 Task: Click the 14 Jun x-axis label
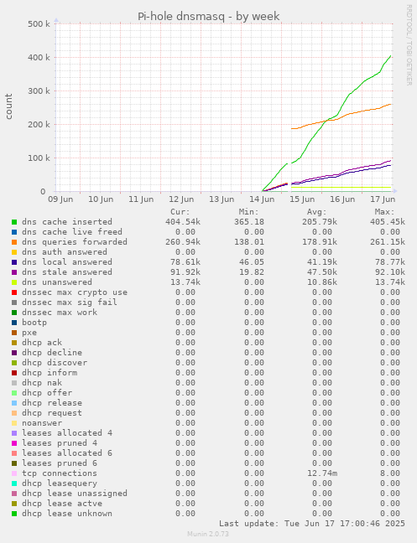tap(262, 199)
